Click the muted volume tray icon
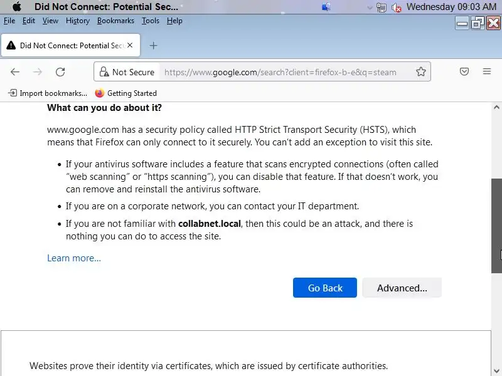502x376 pixels. [x=397, y=8]
